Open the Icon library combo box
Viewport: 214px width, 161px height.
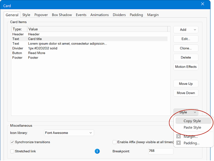pos(69,133)
